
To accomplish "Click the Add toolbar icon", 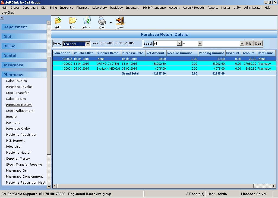I will coord(58,21).
